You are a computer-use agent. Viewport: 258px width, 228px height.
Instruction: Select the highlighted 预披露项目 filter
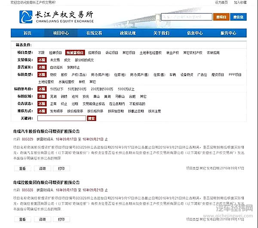click(75, 52)
